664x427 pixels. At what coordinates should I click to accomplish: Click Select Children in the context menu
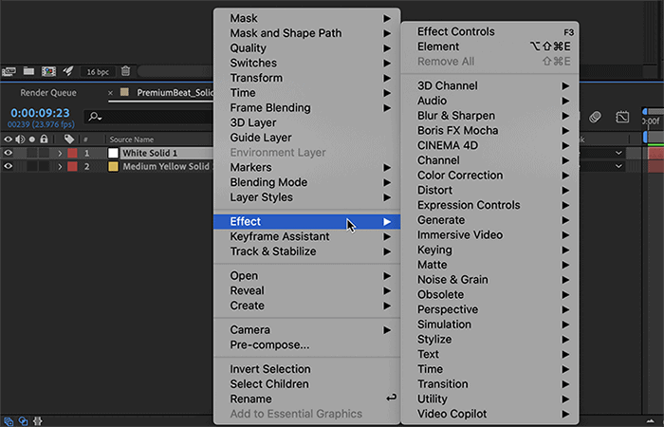click(x=307, y=384)
